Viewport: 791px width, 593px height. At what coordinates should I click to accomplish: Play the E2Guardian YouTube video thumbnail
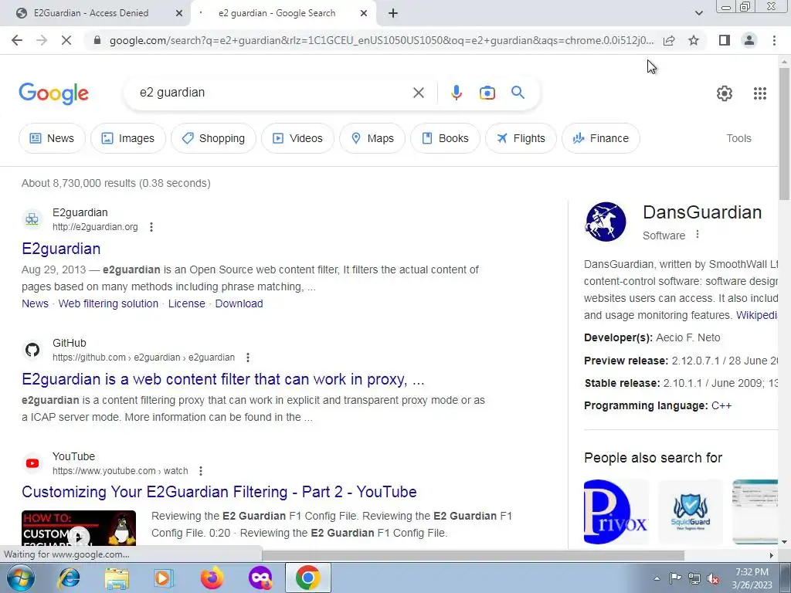tap(79, 528)
